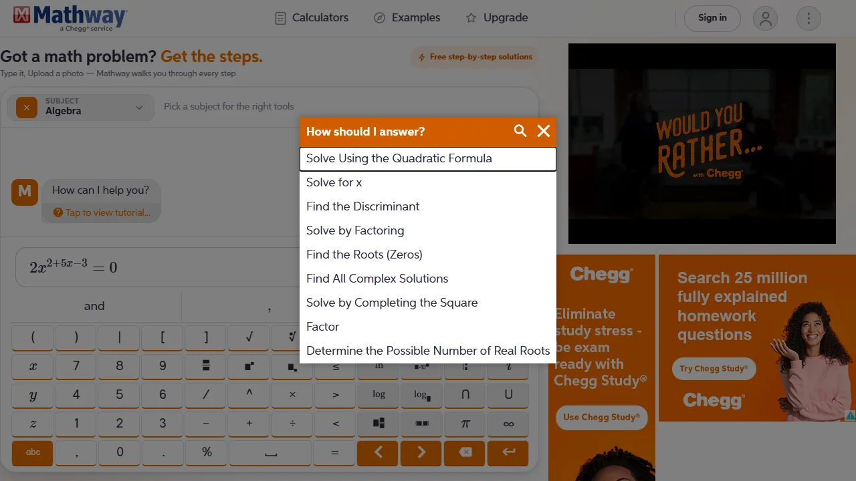856x481 pixels.
Task: Move cursor left with left arrow key
Action: (x=379, y=452)
